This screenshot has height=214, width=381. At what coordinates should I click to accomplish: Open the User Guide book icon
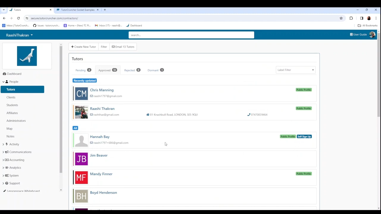pyautogui.click(x=351, y=34)
